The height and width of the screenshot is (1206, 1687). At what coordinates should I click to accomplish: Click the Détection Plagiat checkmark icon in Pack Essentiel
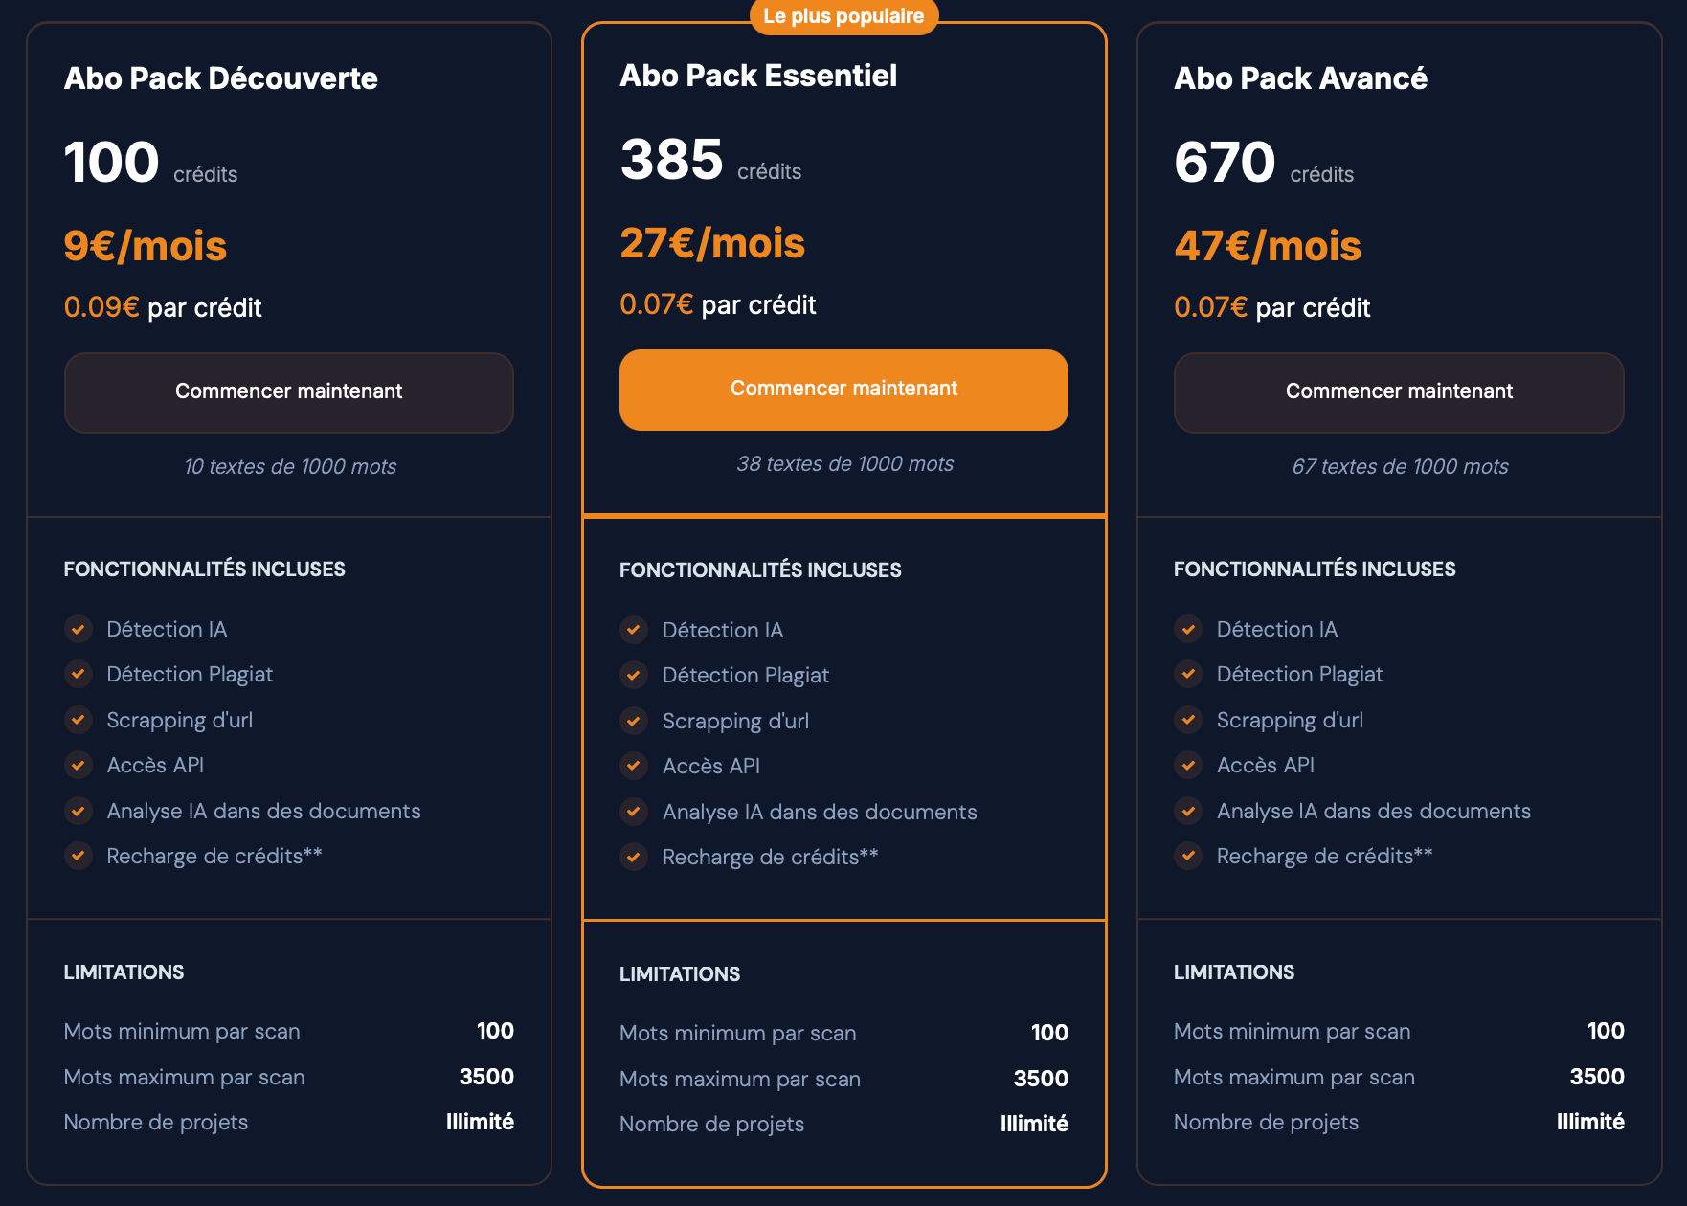click(x=634, y=675)
